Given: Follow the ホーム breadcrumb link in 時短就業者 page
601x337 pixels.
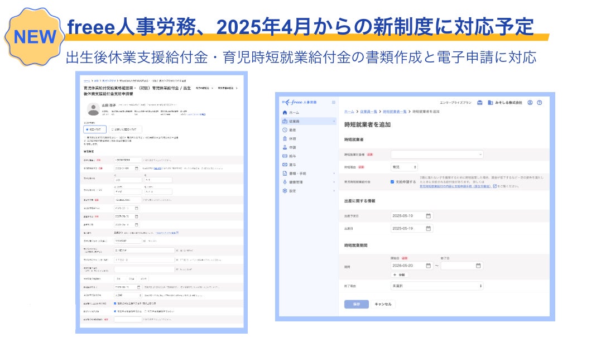Looking at the screenshot, I should 349,112.
